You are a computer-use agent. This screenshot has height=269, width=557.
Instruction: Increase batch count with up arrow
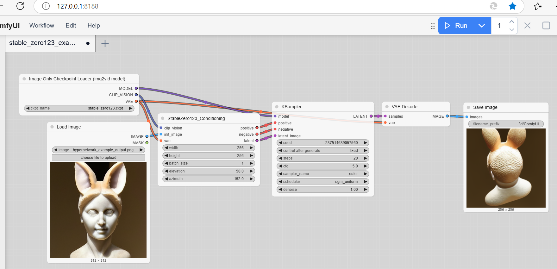511,22
